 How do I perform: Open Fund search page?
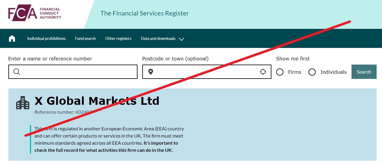[x=85, y=38]
